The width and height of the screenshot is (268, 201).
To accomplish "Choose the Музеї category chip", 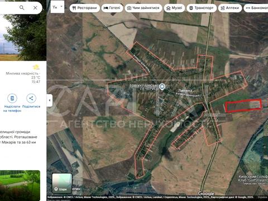I will coord(174,8).
